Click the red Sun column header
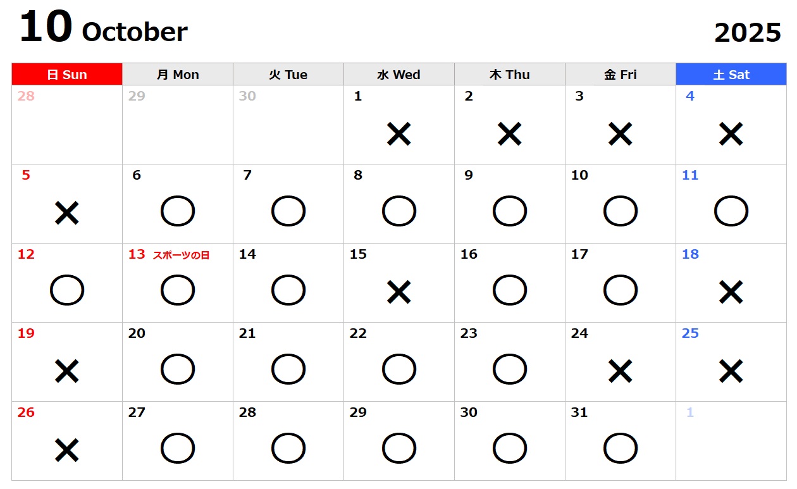Screen dimensions: 797x489 point(67,75)
